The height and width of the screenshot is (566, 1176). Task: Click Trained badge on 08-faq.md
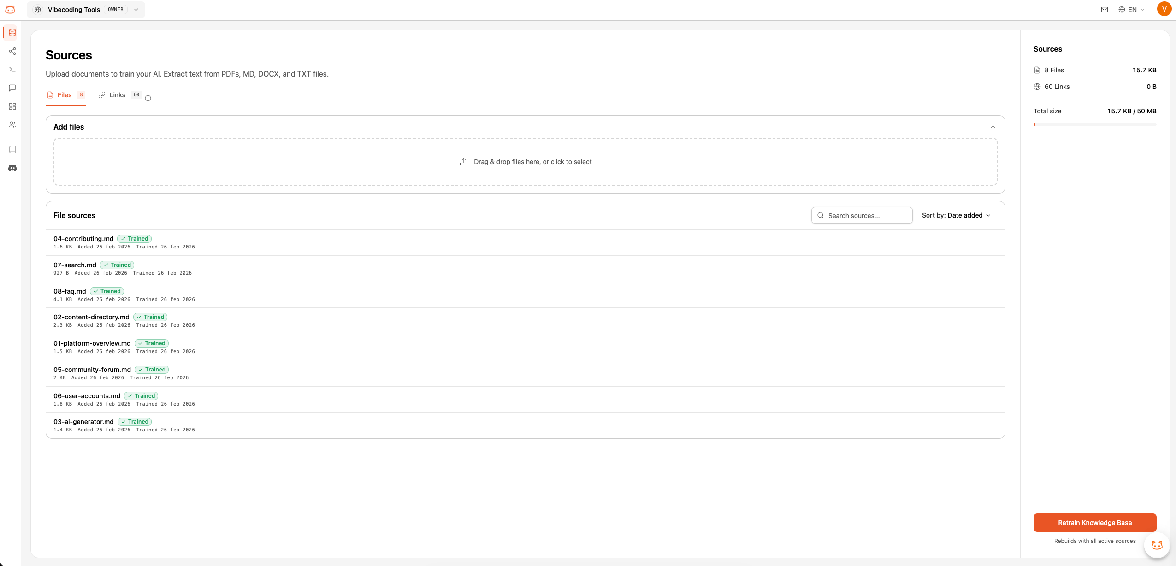pos(107,291)
